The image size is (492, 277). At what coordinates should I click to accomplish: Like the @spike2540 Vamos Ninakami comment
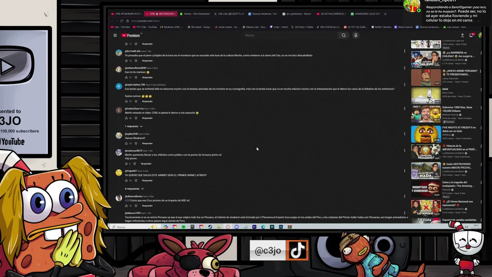pyautogui.click(x=126, y=144)
